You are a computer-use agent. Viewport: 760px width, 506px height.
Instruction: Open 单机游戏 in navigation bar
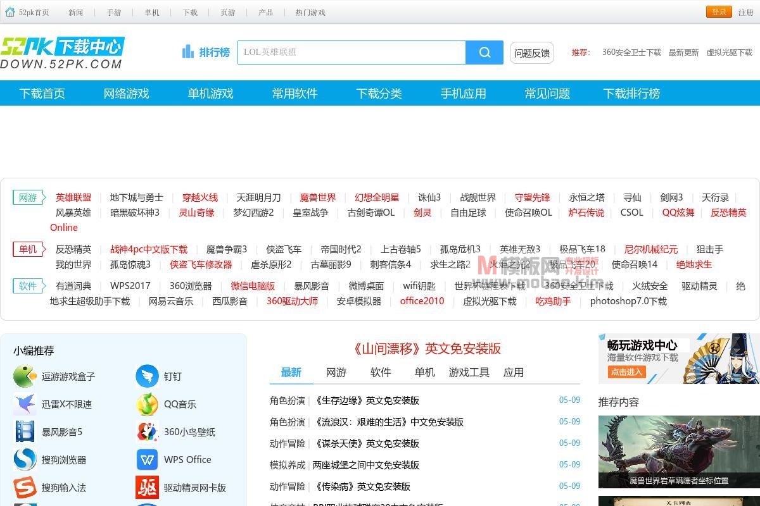[x=210, y=94]
